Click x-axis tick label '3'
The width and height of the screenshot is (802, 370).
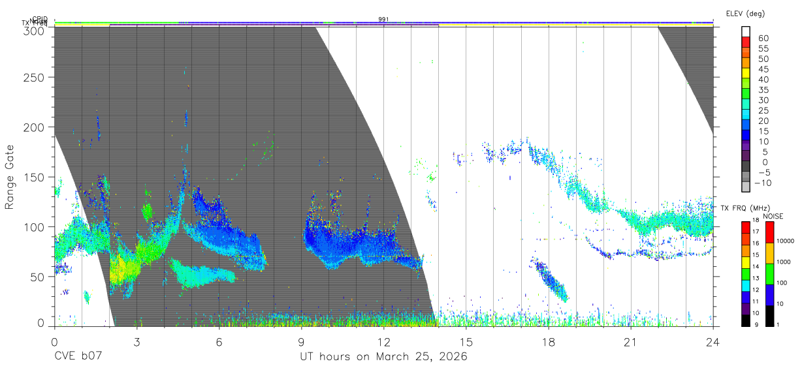pos(136,342)
